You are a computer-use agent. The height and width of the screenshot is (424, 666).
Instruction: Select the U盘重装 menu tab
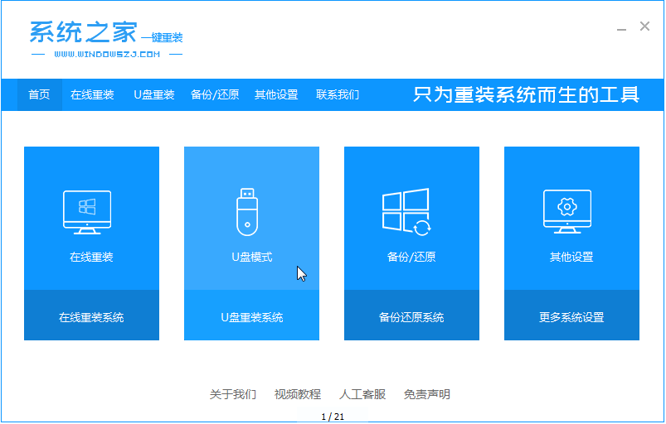pyautogui.click(x=154, y=94)
